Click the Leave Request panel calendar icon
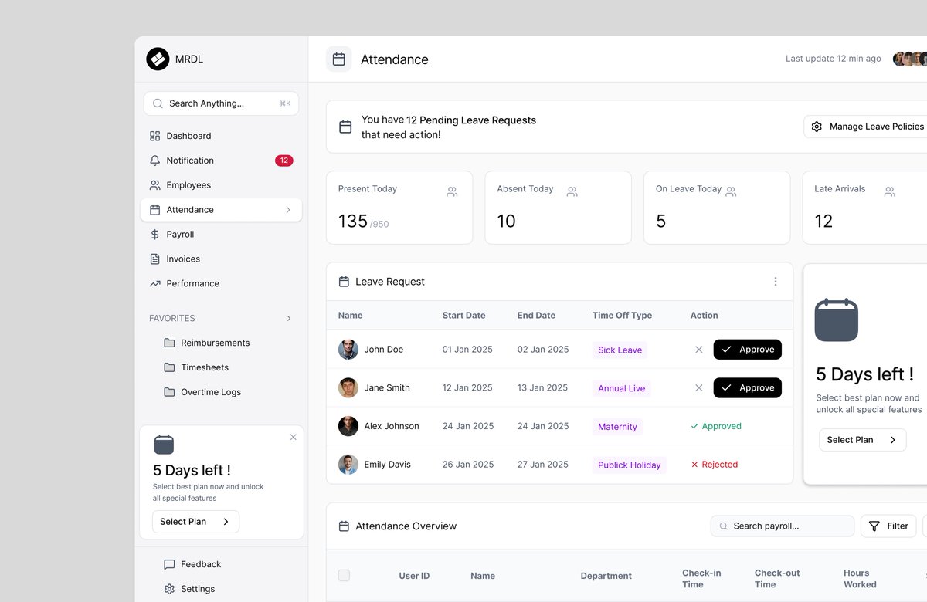Screen dimensions: 927x602 (344, 282)
